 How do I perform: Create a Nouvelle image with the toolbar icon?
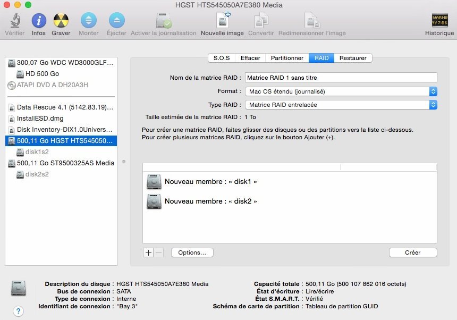pyautogui.click(x=223, y=21)
